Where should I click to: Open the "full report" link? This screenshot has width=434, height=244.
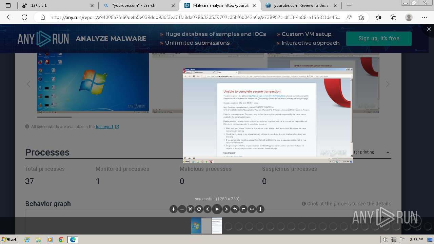(104, 126)
